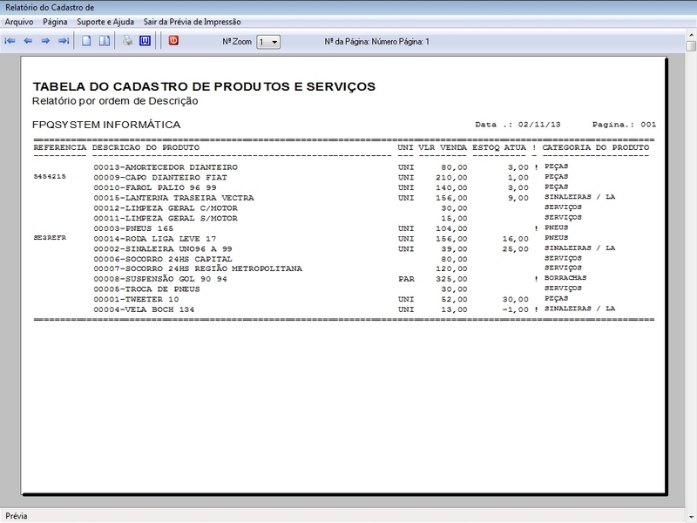Click DESCRICAO DO PRODUTO header
This screenshot has width=697, height=523.
click(x=145, y=147)
